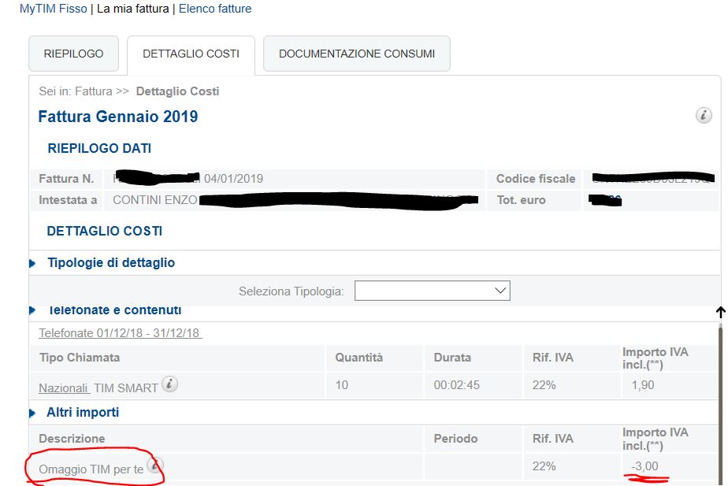Open the Nazionali call type link
The image size is (728, 486).
(x=63, y=388)
